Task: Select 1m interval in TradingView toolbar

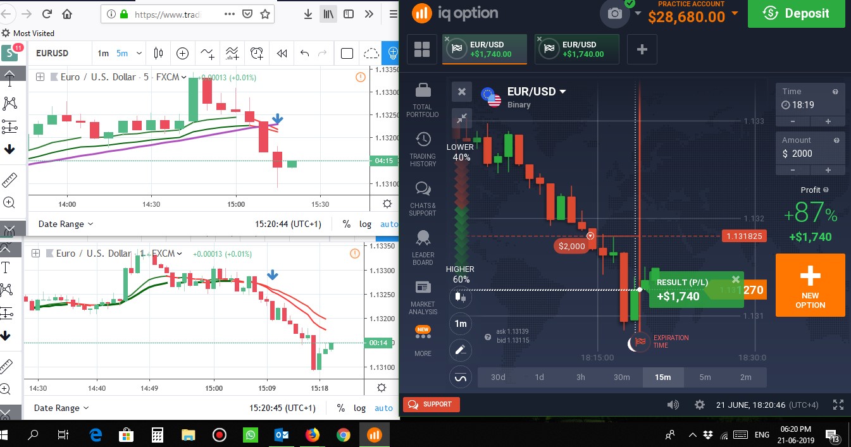Action: pos(103,54)
